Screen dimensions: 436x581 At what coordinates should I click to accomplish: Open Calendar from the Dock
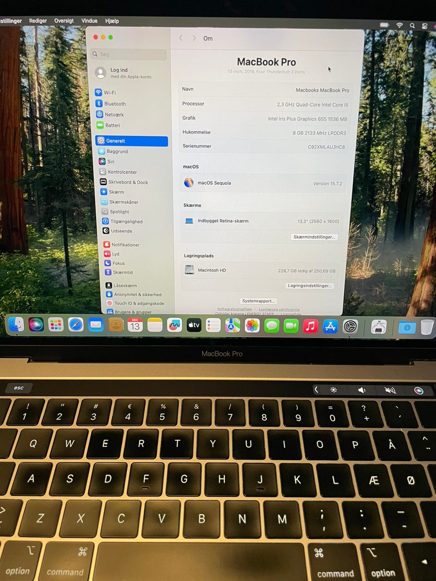(135, 325)
